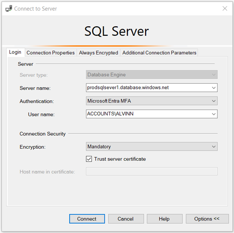Viewport: 234px width, 233px height.
Task: Open the Additional Connection Parameters tab
Action: (x=159, y=53)
